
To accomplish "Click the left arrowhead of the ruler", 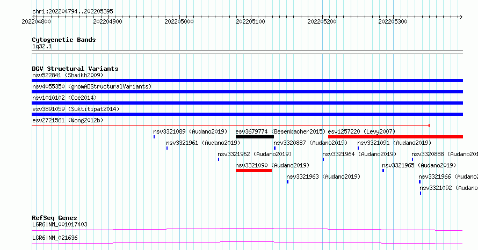I will pos(33,17).
